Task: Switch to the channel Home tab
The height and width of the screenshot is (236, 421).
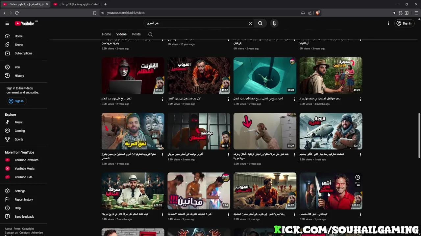Action: [x=106, y=34]
